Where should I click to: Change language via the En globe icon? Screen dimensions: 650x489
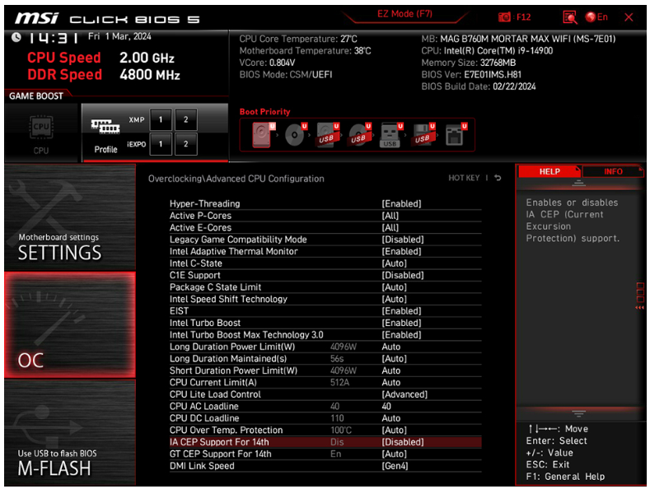point(596,17)
